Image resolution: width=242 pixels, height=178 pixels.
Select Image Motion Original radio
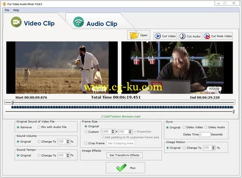(168, 148)
